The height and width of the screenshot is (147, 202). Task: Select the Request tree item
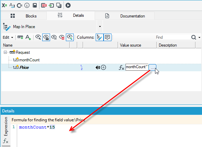(x=23, y=52)
